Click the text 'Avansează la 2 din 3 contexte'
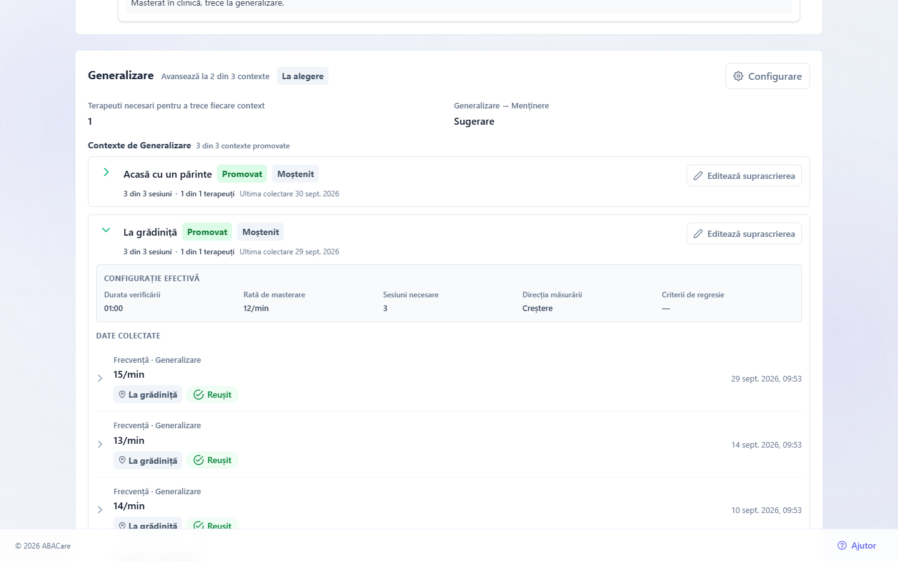Image resolution: width=898 pixels, height=561 pixels. click(x=215, y=77)
